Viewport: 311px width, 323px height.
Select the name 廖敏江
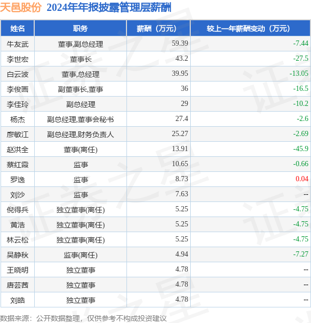tap(18, 134)
